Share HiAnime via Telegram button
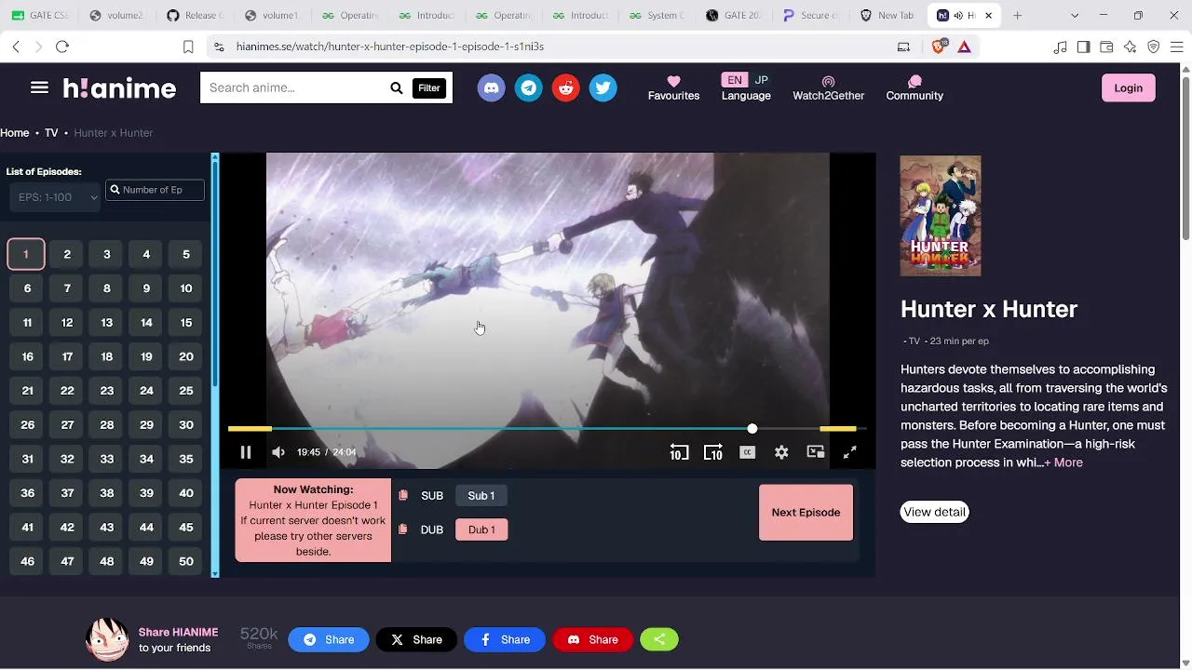The height and width of the screenshot is (670, 1192). [x=329, y=640]
